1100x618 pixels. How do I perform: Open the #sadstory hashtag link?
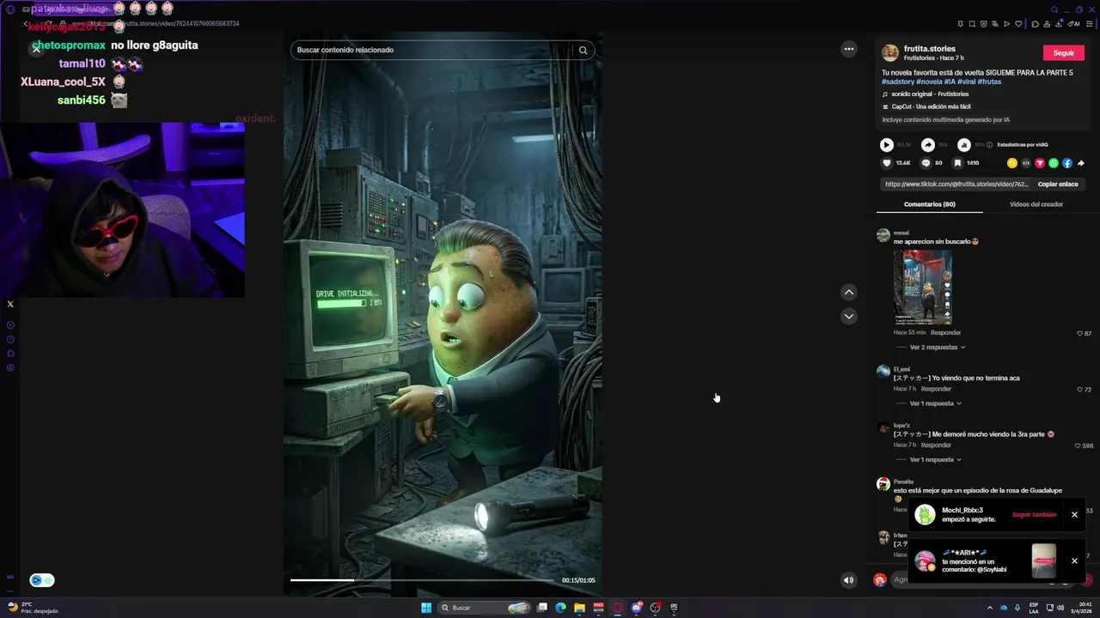click(x=898, y=82)
